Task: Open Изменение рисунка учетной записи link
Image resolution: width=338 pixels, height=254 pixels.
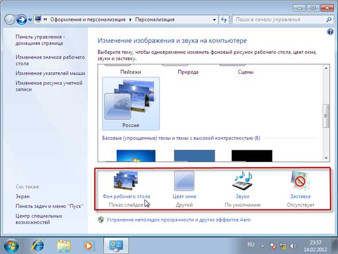Action: tap(49, 86)
